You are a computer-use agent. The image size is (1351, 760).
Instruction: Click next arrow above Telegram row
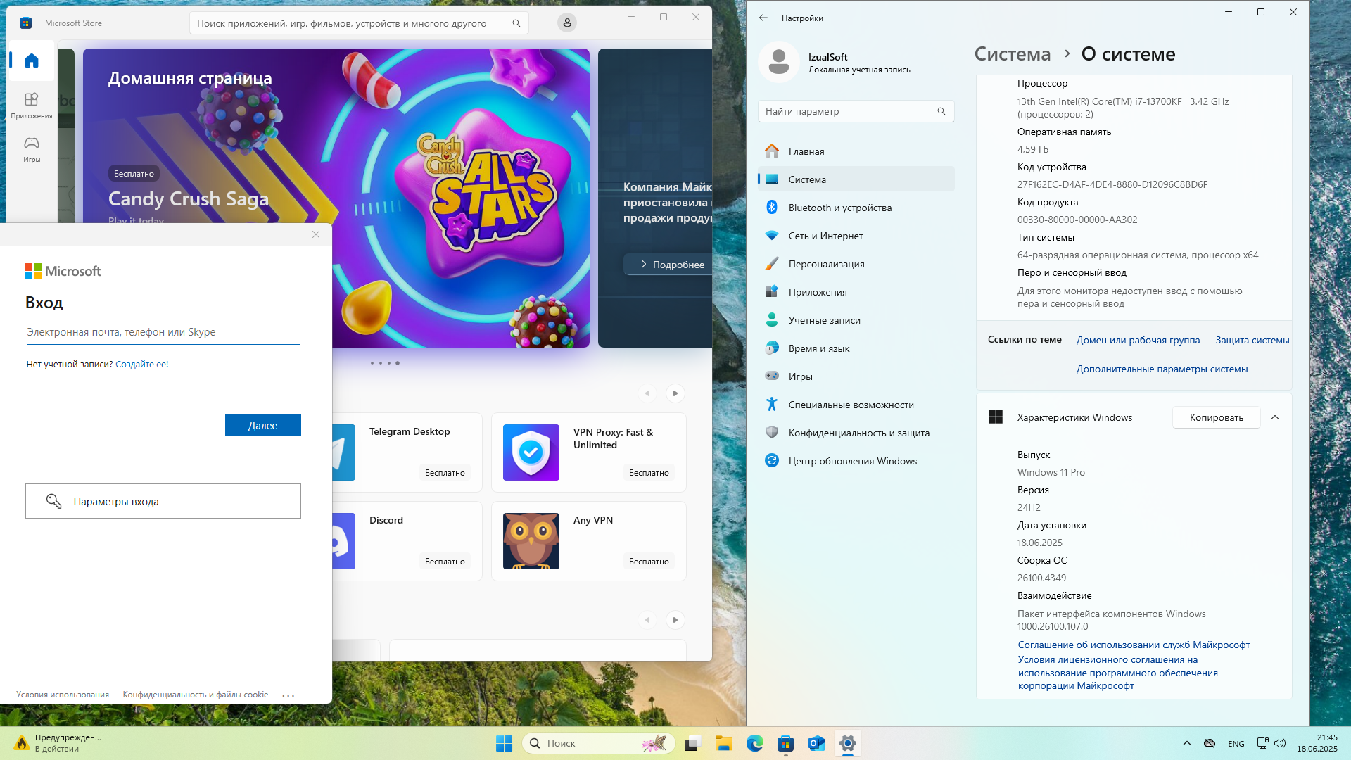point(675,393)
